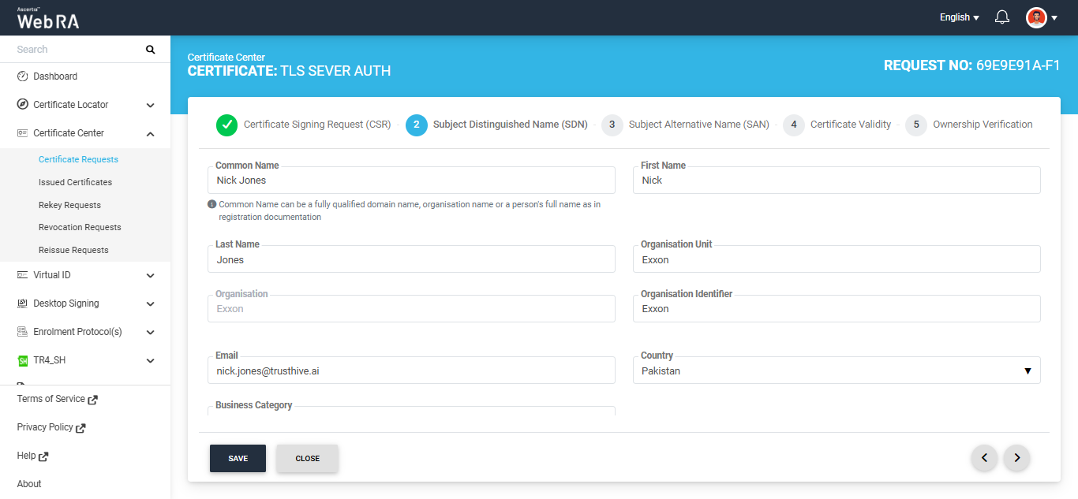The height and width of the screenshot is (499, 1078).
Task: Expand the TR4_SH menu chevron
Action: click(151, 360)
